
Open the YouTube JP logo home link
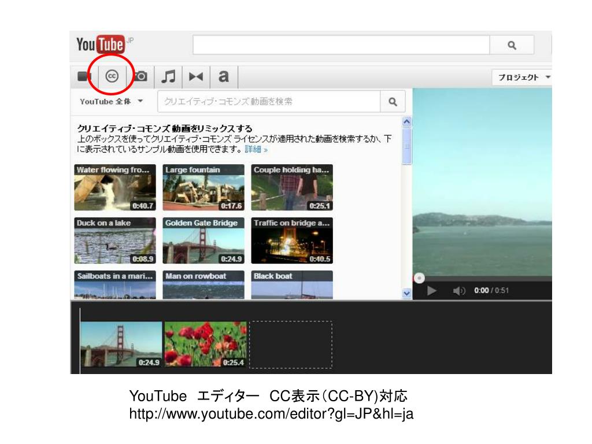coord(105,45)
